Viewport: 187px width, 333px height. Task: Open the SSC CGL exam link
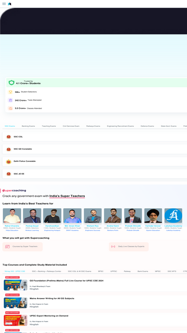coord(95,137)
